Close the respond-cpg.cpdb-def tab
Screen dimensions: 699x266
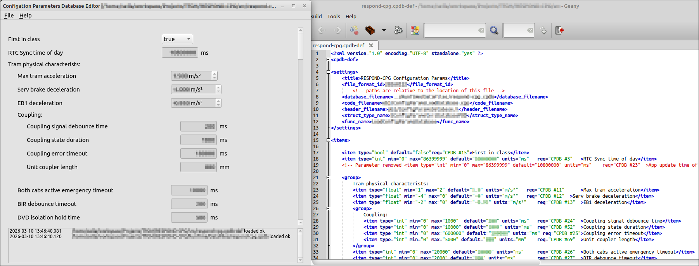371,45
